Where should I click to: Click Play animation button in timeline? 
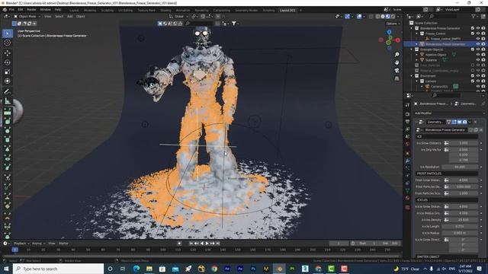(x=207, y=244)
